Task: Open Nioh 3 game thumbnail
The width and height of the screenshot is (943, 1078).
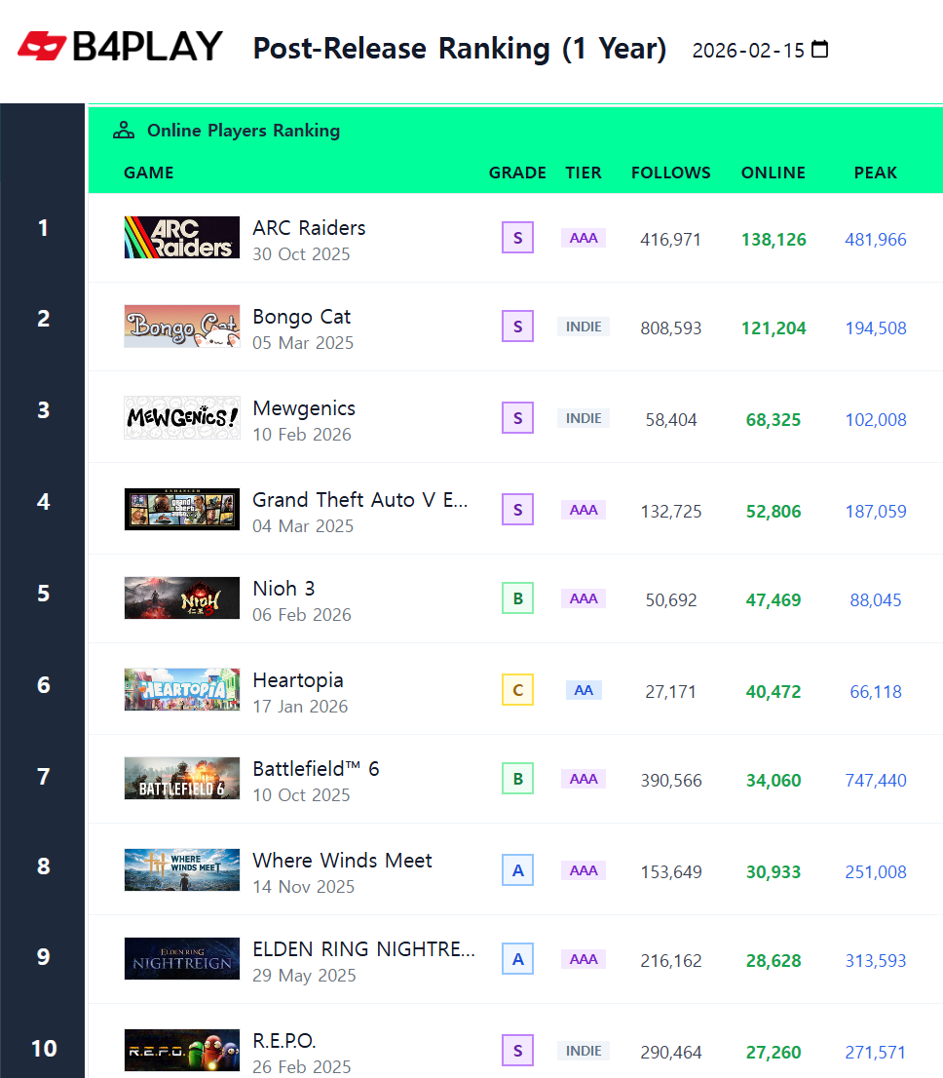Action: pos(182,597)
